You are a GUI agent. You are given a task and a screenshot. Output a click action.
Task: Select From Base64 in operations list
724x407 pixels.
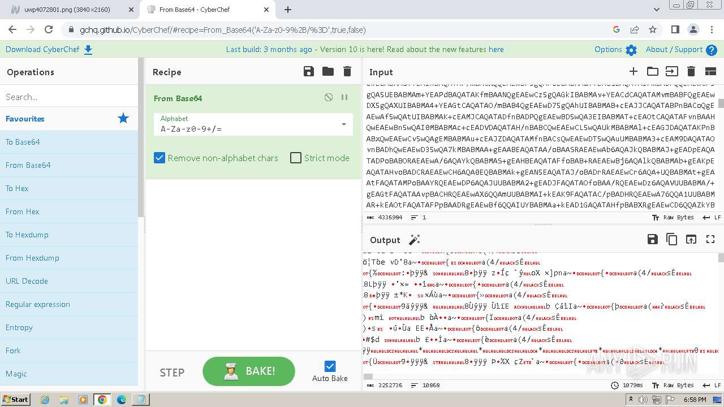point(69,165)
